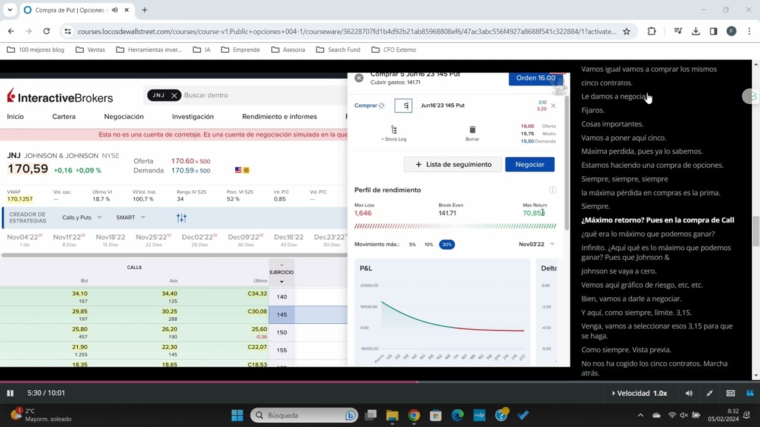Screen dimensions: 760x427
Task: Open the Cartera menu
Action: coord(64,117)
